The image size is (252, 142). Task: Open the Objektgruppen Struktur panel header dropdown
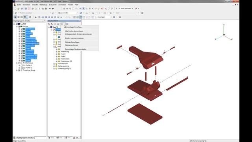45,21
